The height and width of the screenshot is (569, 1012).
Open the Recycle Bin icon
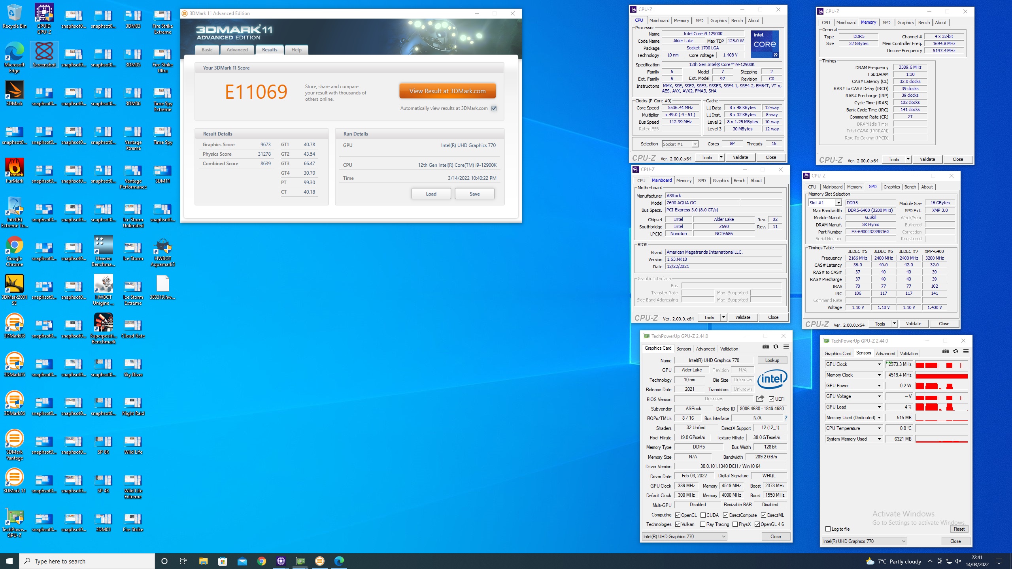[15, 16]
